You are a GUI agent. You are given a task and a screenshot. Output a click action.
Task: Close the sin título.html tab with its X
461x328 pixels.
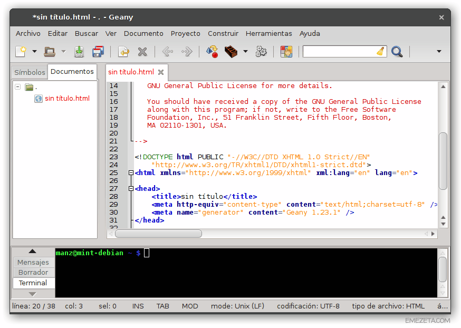click(x=161, y=72)
